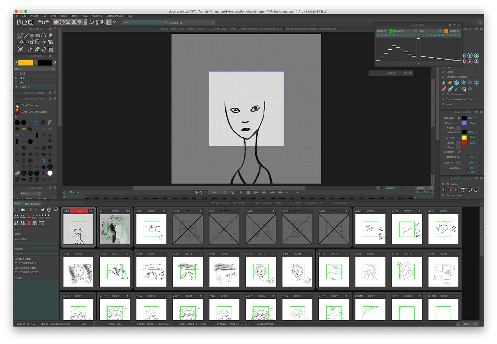The width and height of the screenshot is (497, 344).
Task: Click the paper plane toolbar icon
Action: [115, 22]
